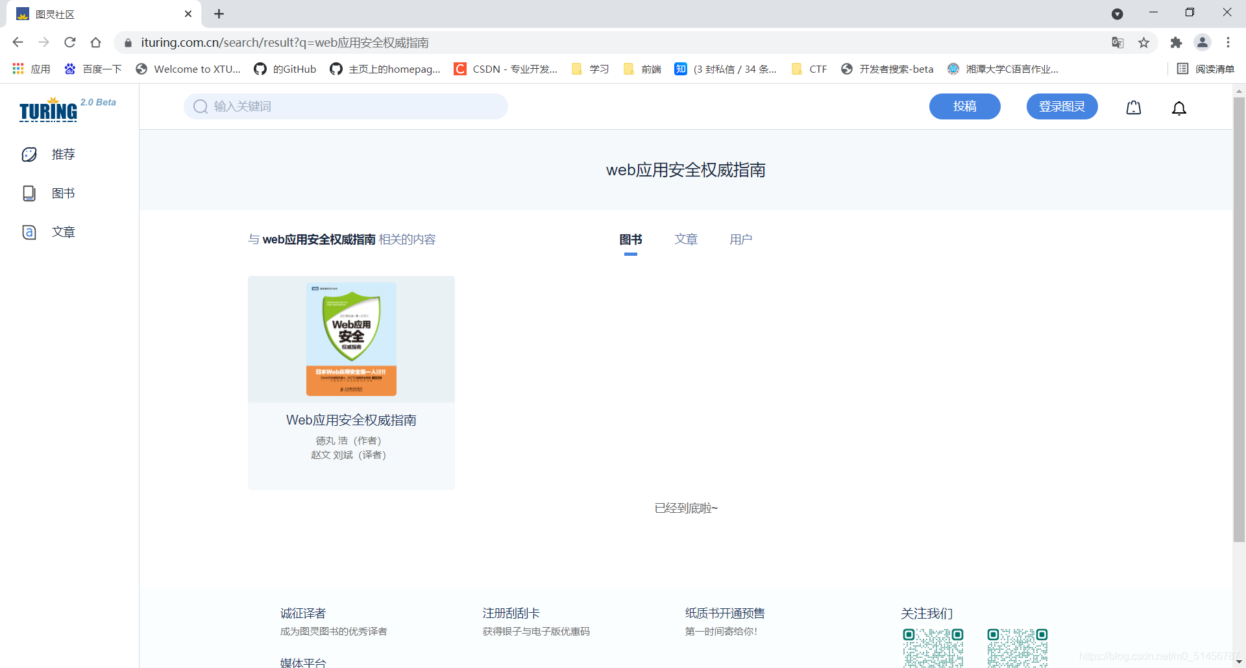Click the Turing logo in sidebar

pyautogui.click(x=49, y=110)
